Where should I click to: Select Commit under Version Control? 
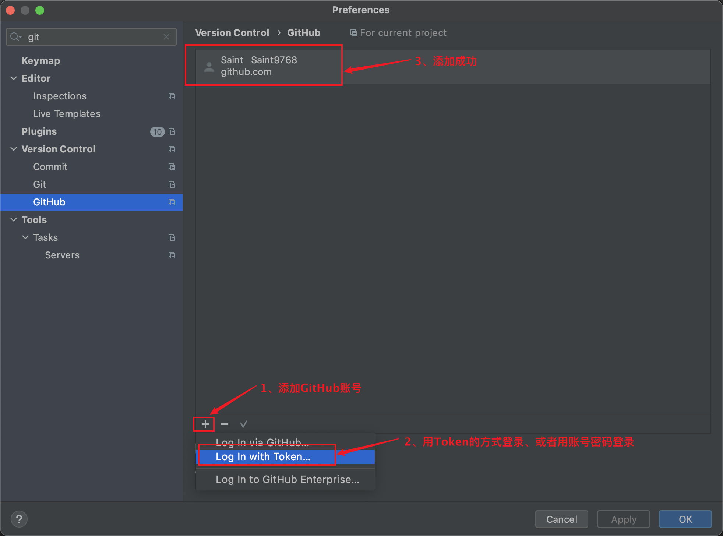click(51, 166)
